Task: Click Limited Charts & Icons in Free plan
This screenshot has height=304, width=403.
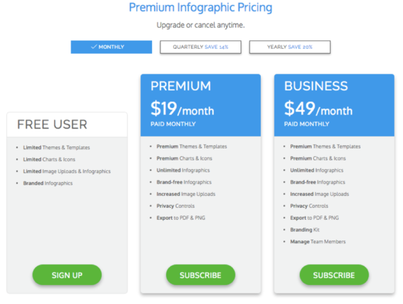Action: (x=49, y=159)
